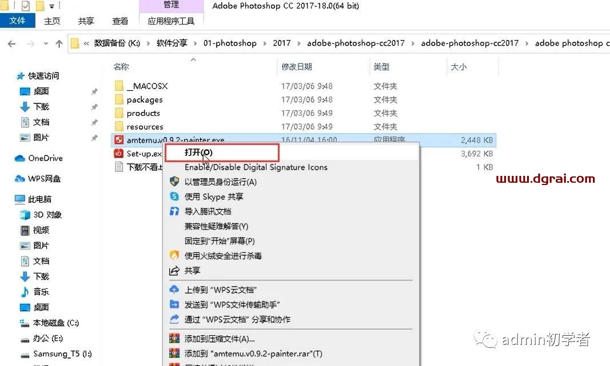Choose 使用 Skype 共享 menu entry
The image size is (610, 366).
(214, 196)
